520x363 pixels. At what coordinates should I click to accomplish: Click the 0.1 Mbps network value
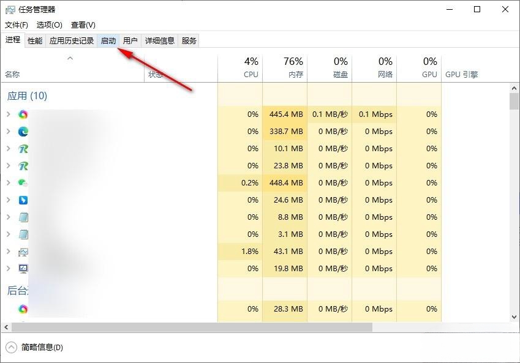click(375, 114)
